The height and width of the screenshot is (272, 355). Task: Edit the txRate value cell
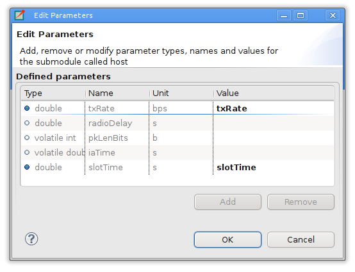point(274,108)
